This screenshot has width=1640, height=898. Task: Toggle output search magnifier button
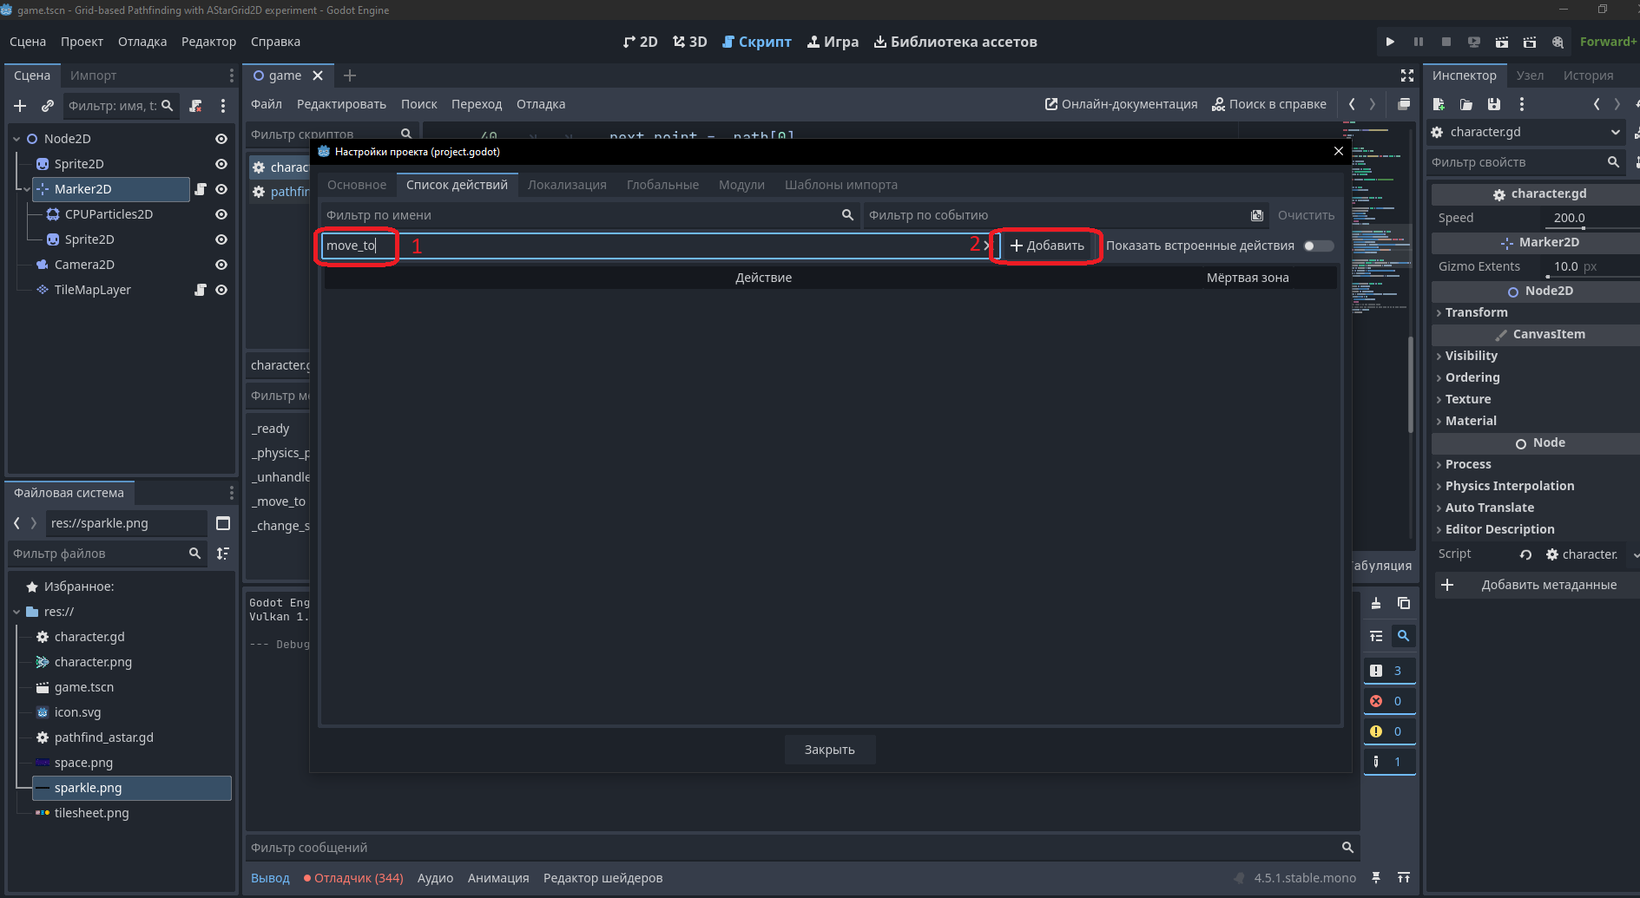1404,636
